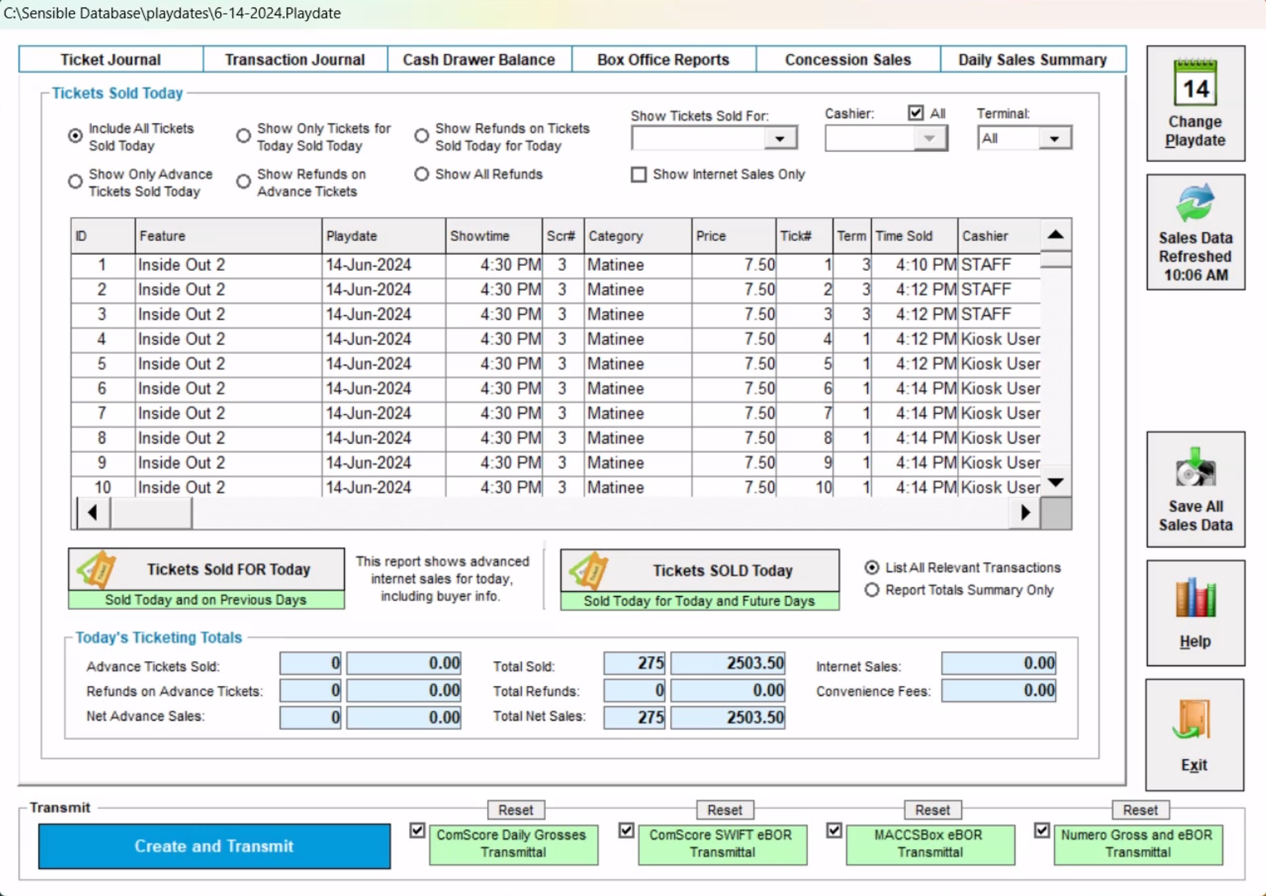
Task: Uncheck the ComScore Daily Grosses Transmittal checkbox
Action: (x=417, y=830)
